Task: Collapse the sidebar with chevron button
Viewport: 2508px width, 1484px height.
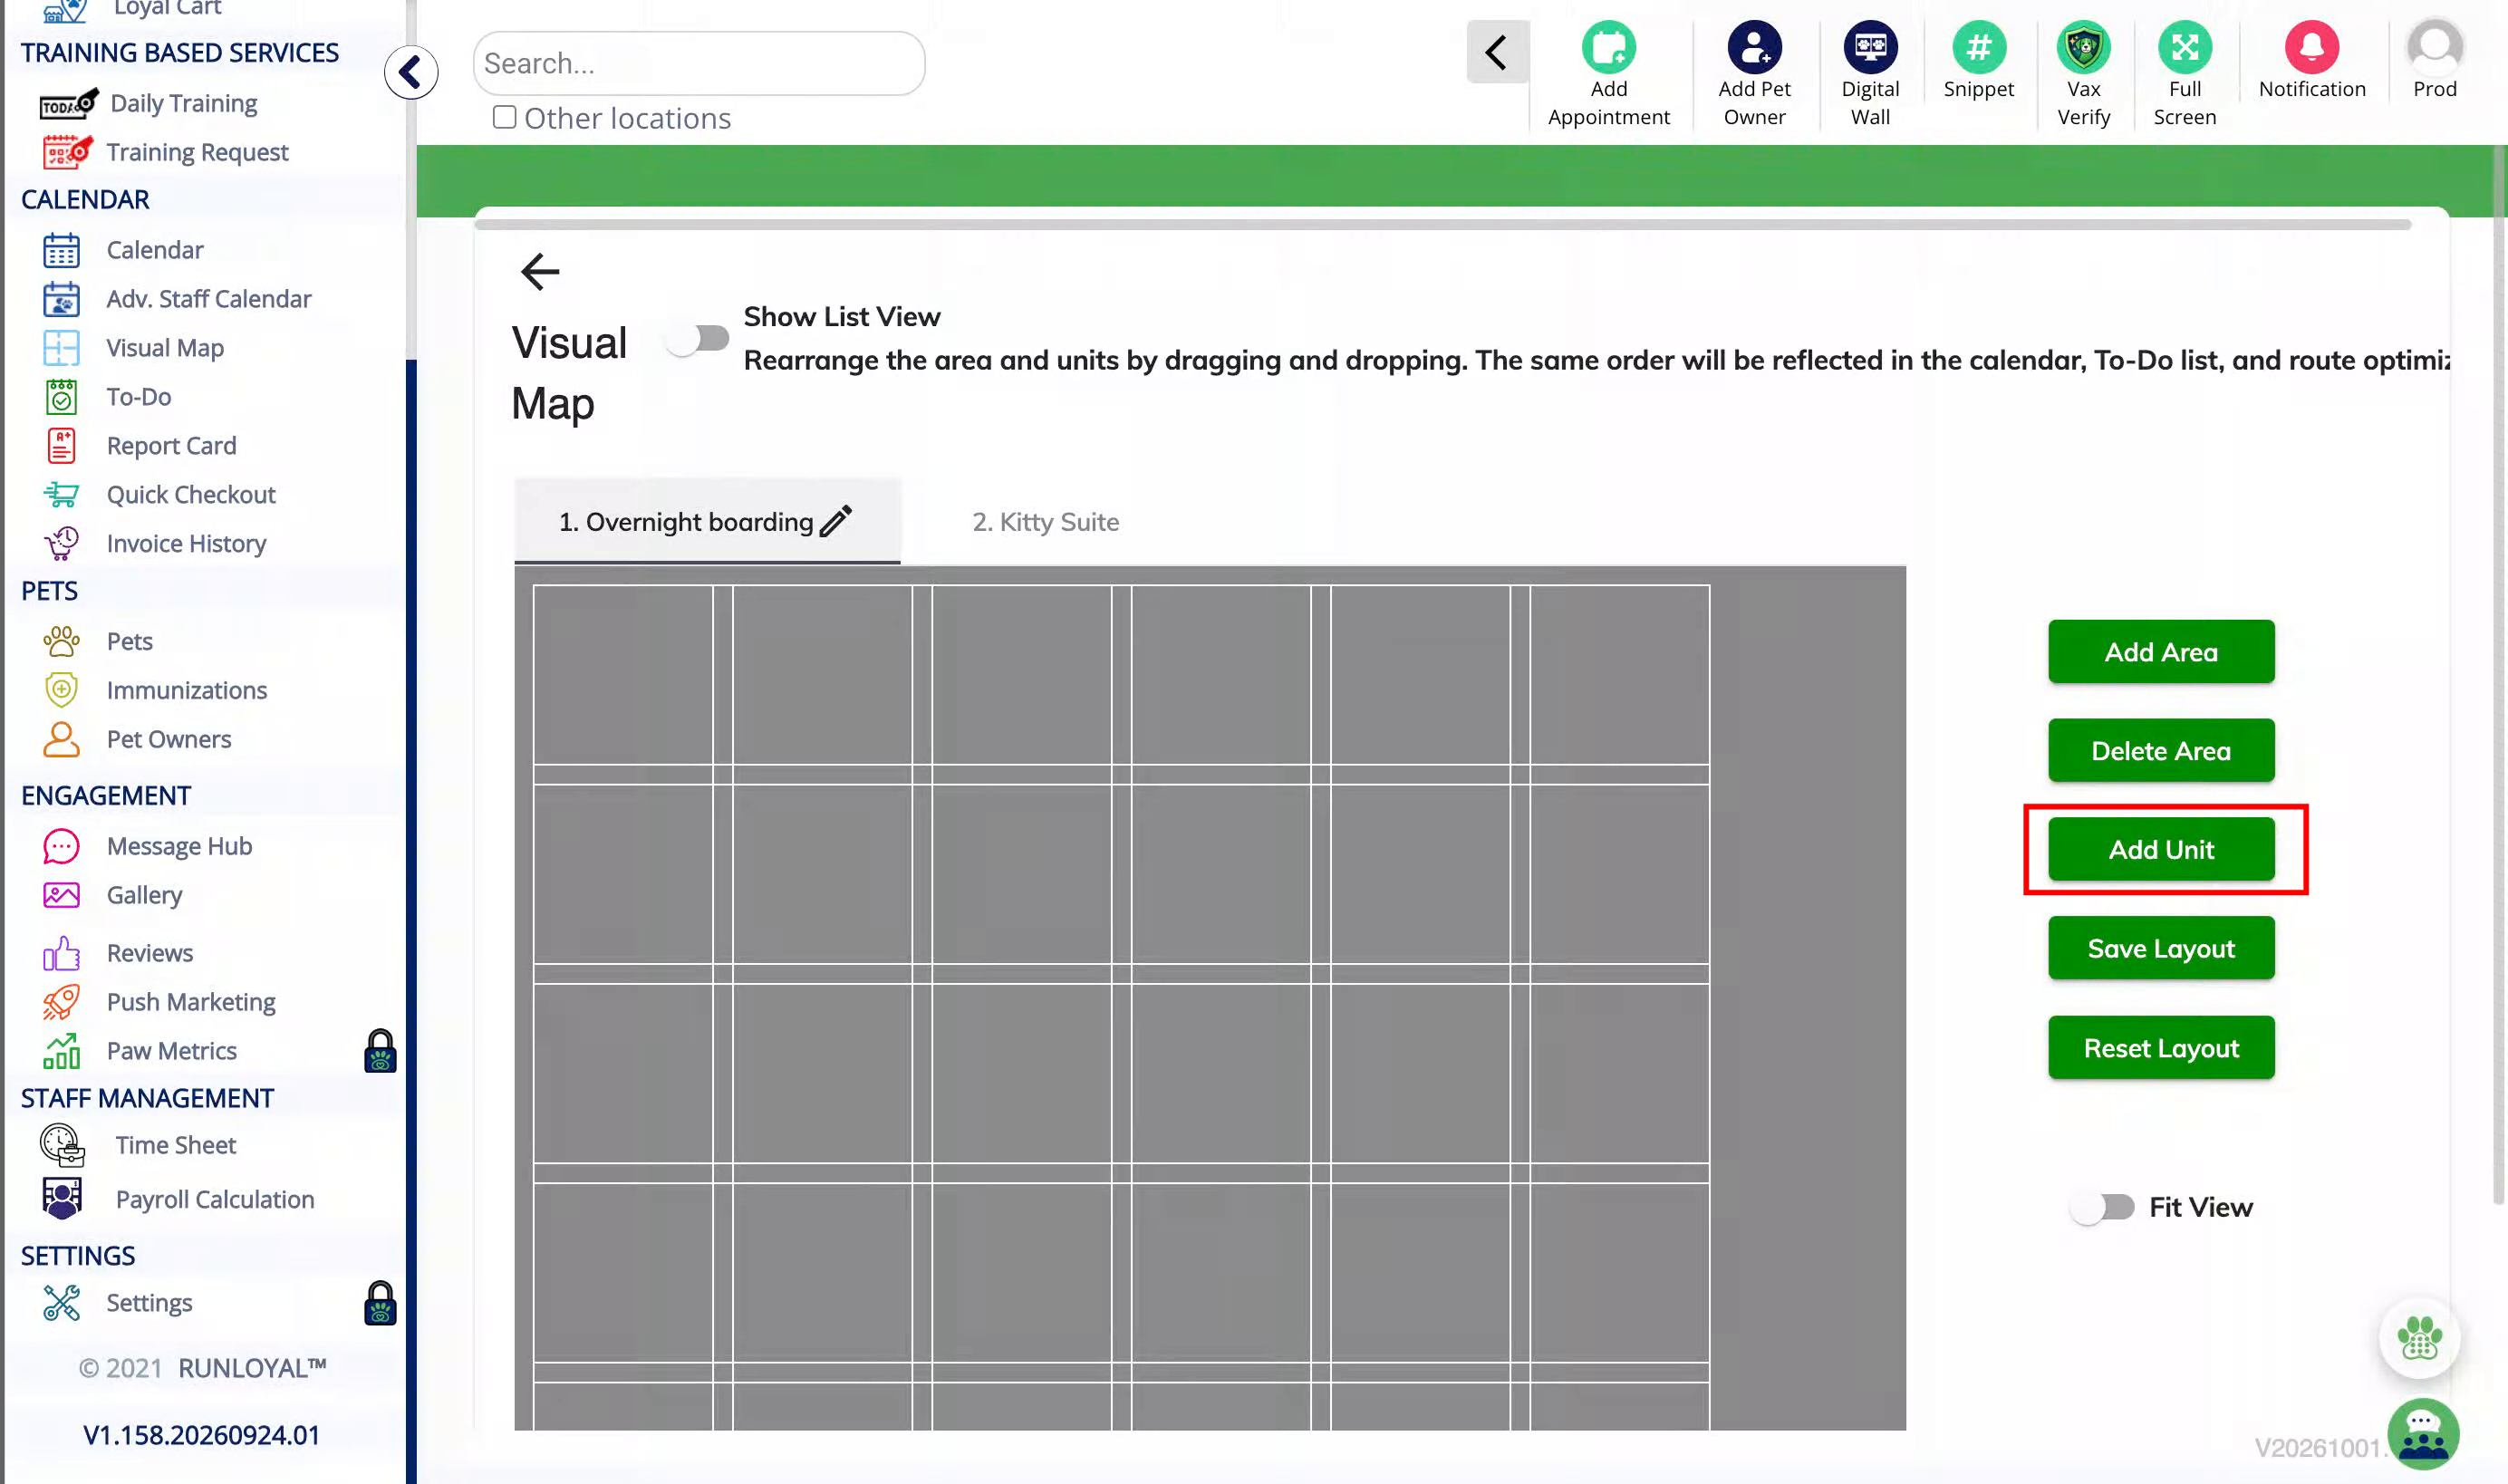Action: pyautogui.click(x=411, y=72)
